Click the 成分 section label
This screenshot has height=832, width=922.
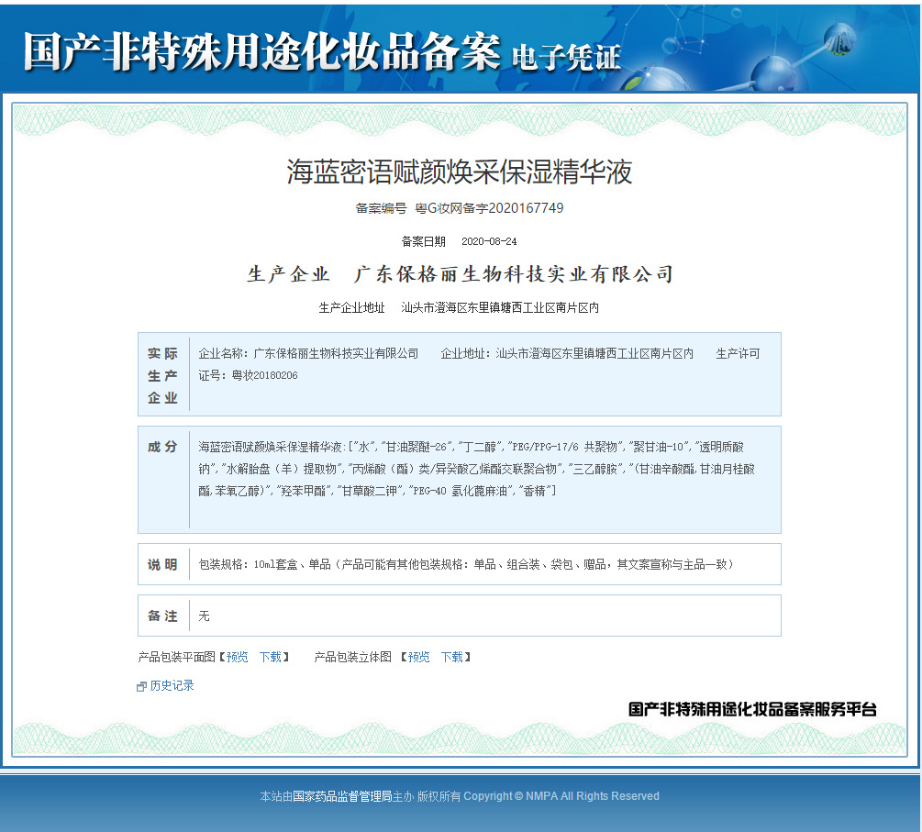point(162,447)
